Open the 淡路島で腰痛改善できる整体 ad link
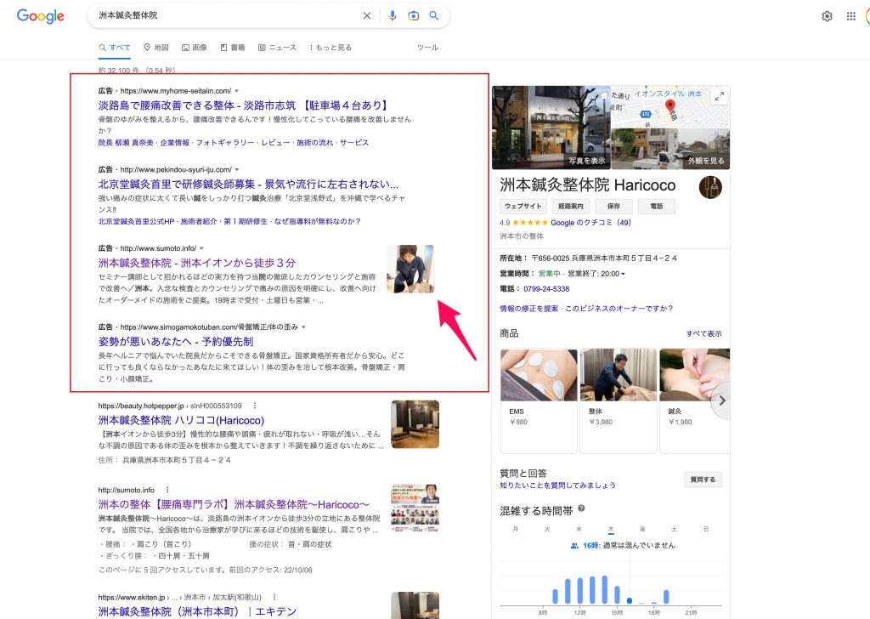This screenshot has height=619, width=870. (244, 105)
